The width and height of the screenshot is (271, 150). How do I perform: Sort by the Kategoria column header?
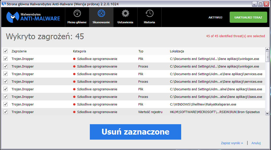click(79, 51)
